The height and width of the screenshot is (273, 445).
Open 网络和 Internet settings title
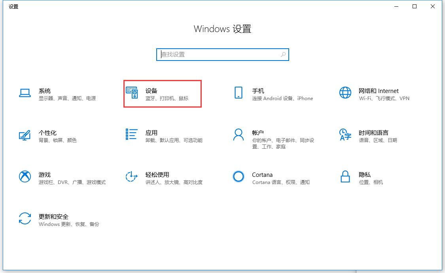coord(379,91)
